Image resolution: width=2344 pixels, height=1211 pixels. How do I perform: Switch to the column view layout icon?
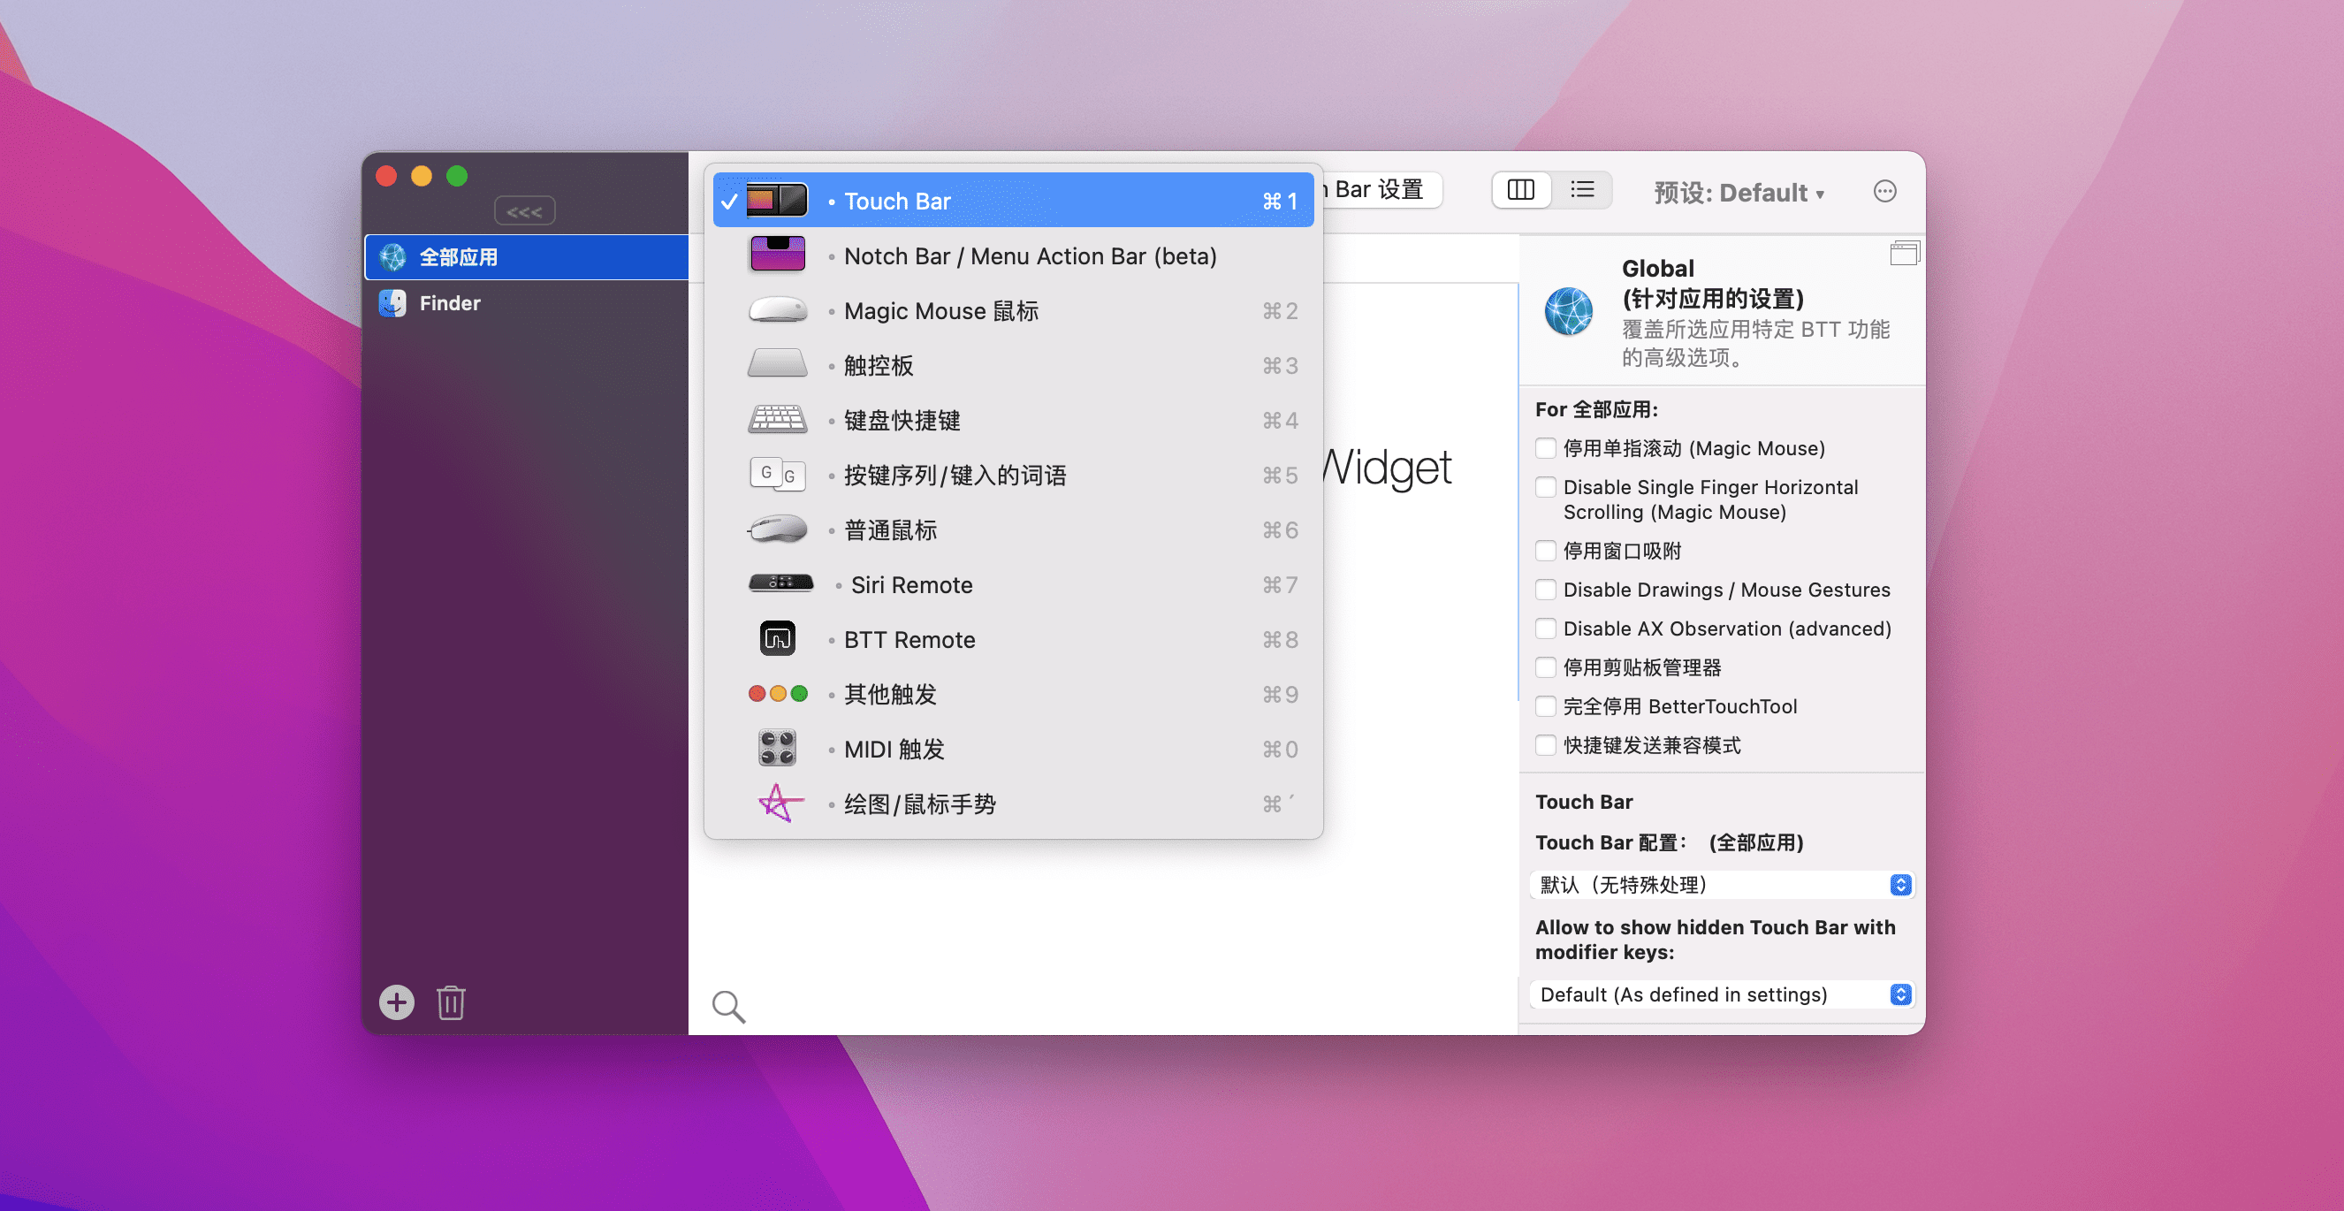pos(1520,190)
